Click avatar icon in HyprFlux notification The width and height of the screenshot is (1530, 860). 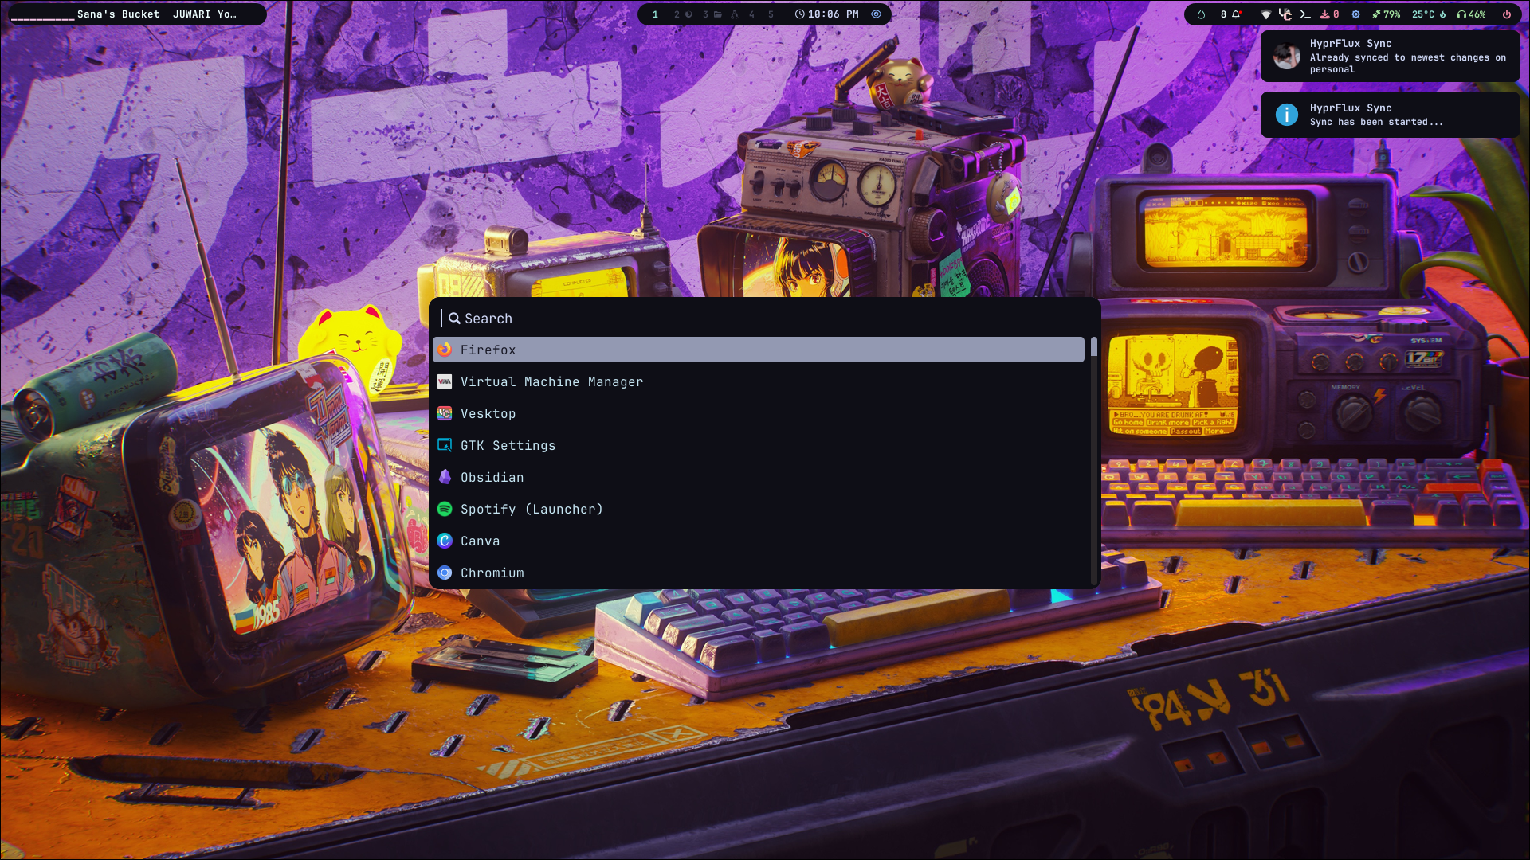[x=1286, y=57]
